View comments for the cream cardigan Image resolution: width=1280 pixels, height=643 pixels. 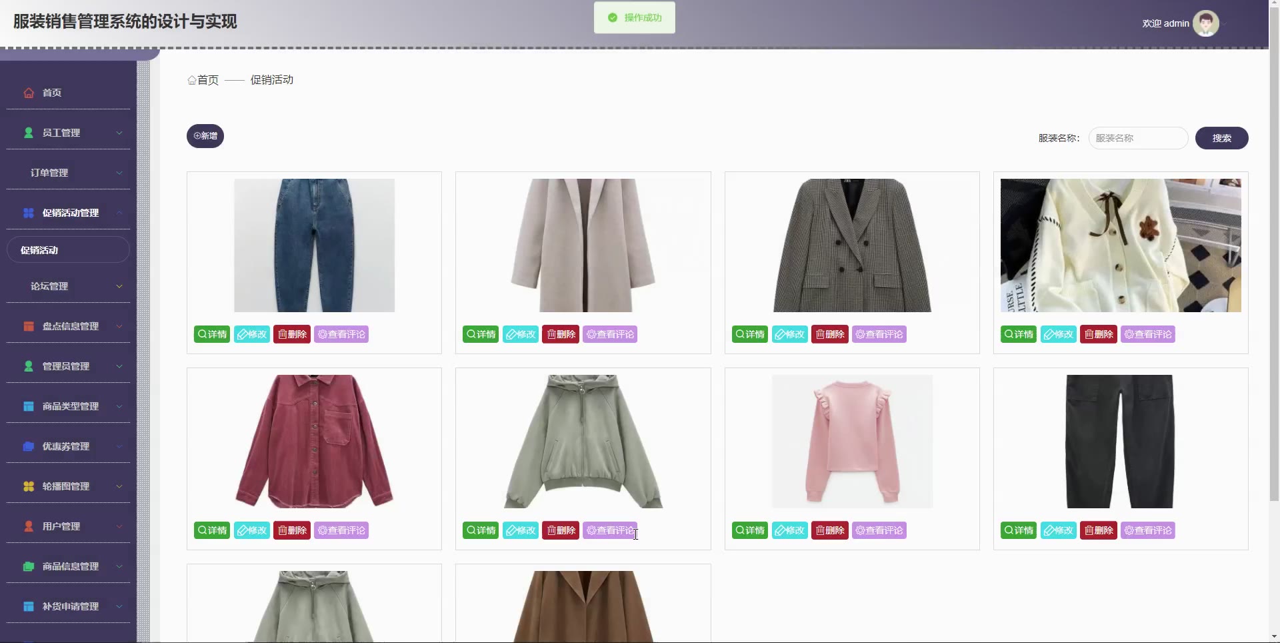coord(1148,334)
